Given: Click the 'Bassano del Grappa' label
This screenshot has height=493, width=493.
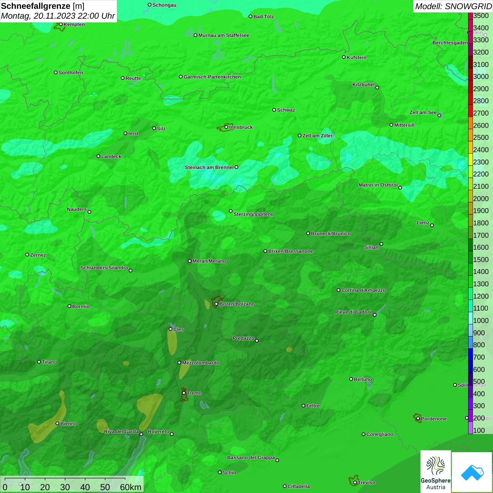Looking at the screenshot, I should [x=251, y=457].
